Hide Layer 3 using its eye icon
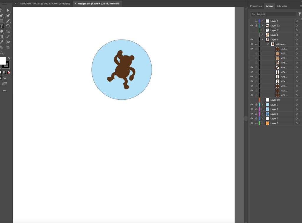The image size is (302, 223). point(252,123)
